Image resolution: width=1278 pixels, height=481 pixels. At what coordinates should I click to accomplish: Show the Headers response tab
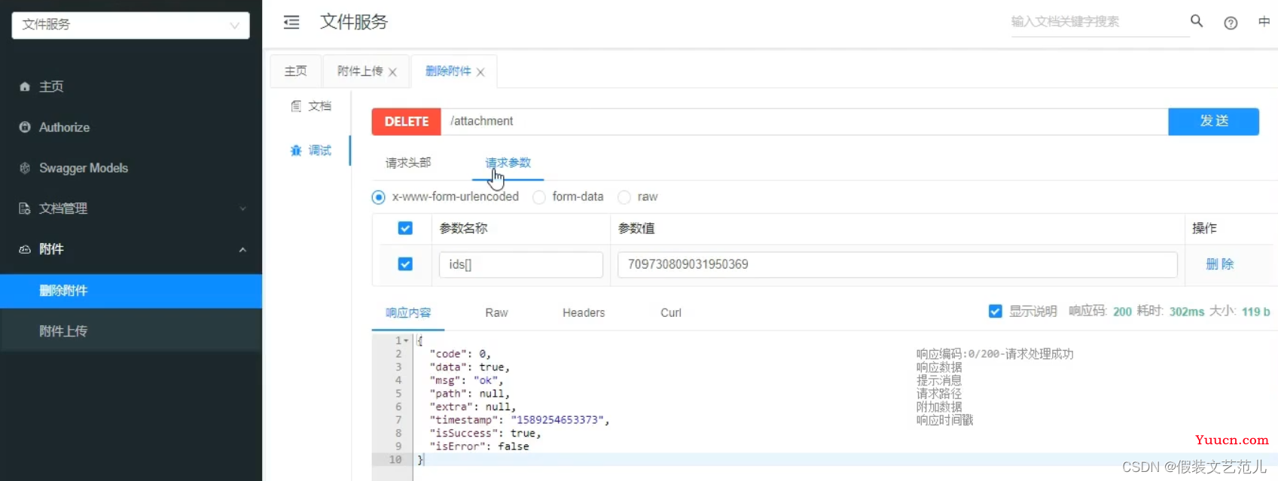pos(584,312)
